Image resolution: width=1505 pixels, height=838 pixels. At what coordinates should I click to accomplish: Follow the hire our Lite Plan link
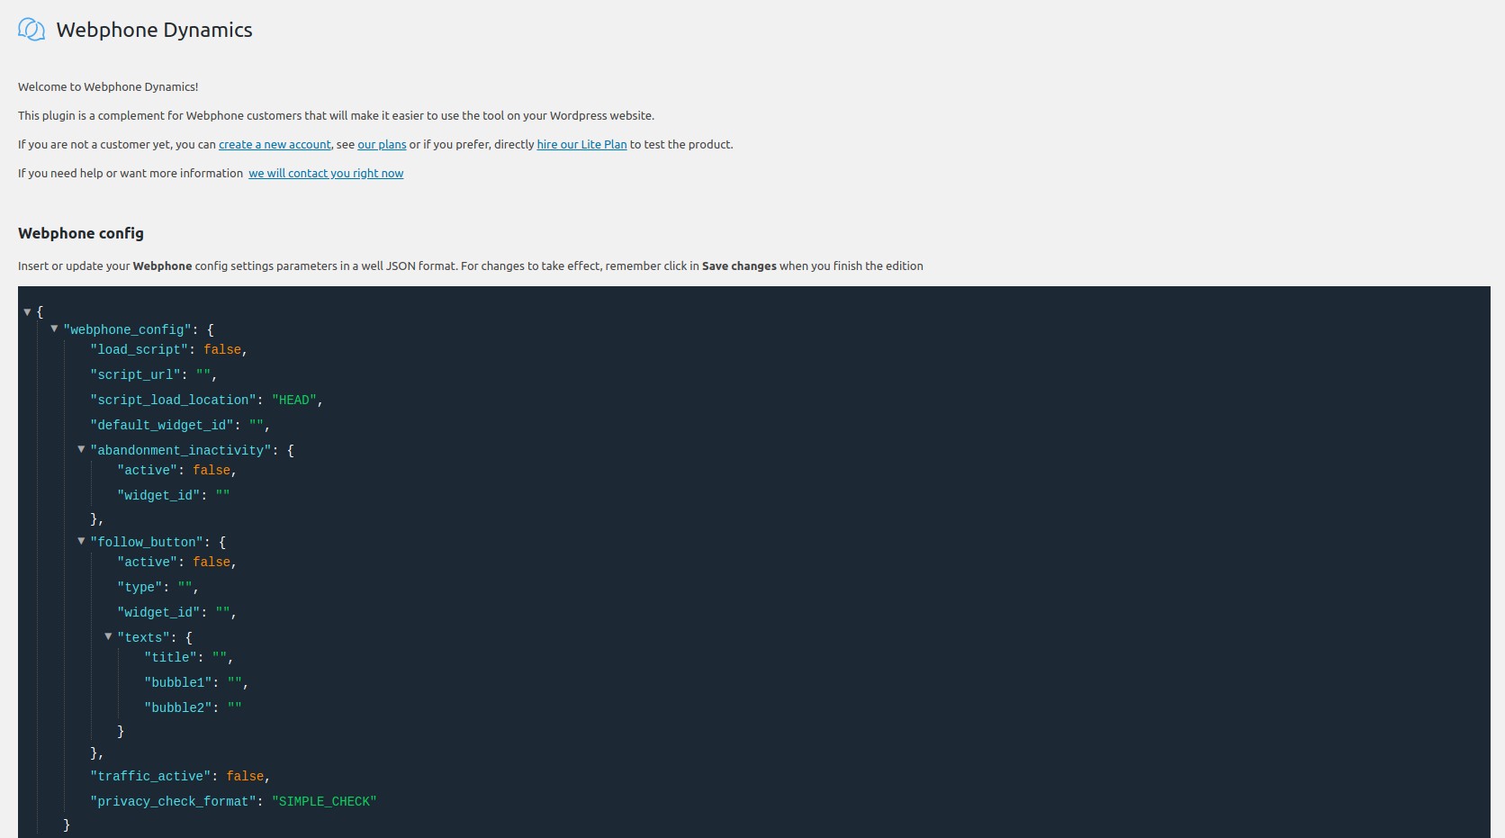pyautogui.click(x=581, y=145)
